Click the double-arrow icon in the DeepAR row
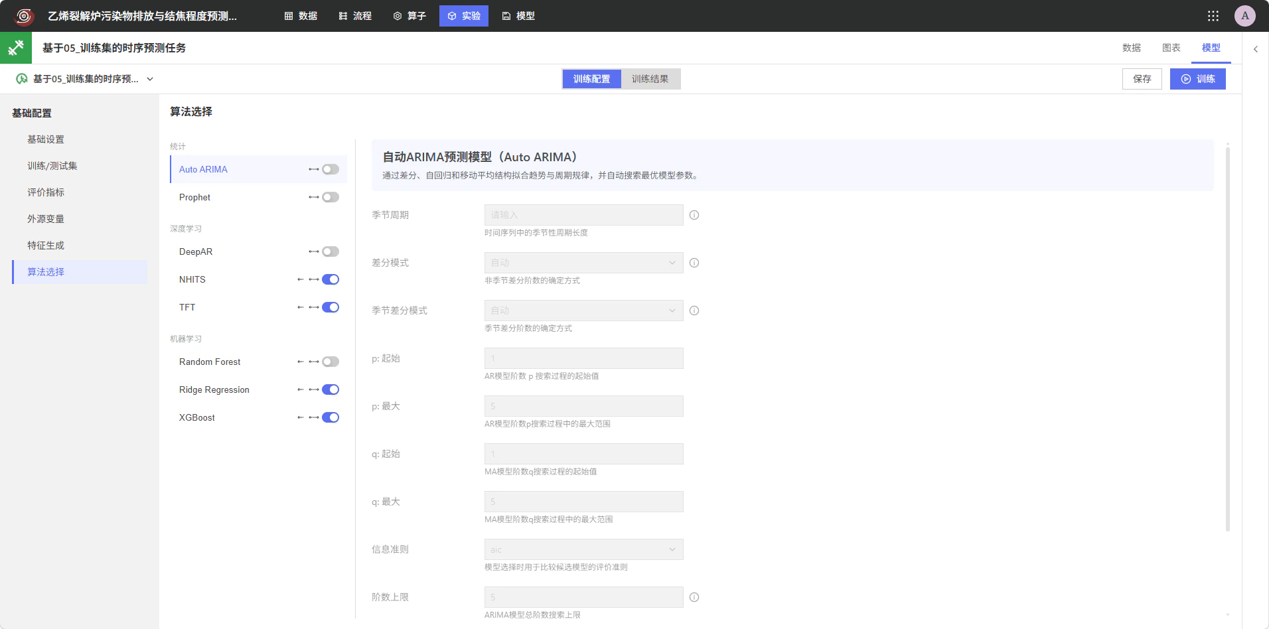Image resolution: width=1269 pixels, height=629 pixels. tap(314, 251)
